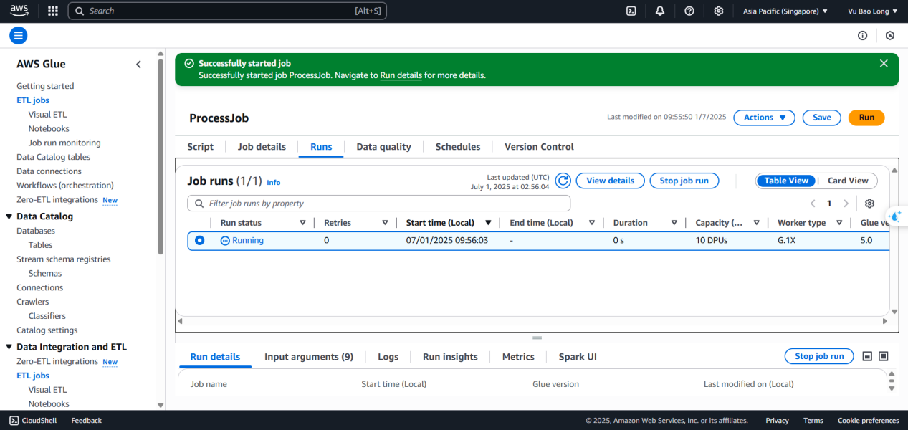The height and width of the screenshot is (430, 908).
Task: Launch CloudShell from the top bar icon
Action: 631,11
